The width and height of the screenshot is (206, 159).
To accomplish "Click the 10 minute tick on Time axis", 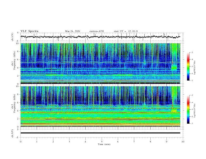I will 183,142.
